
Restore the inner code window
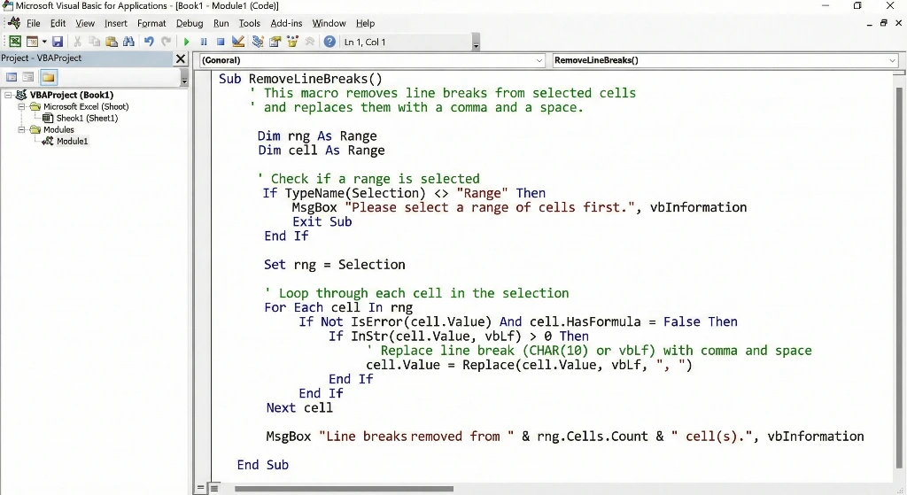pyautogui.click(x=883, y=23)
